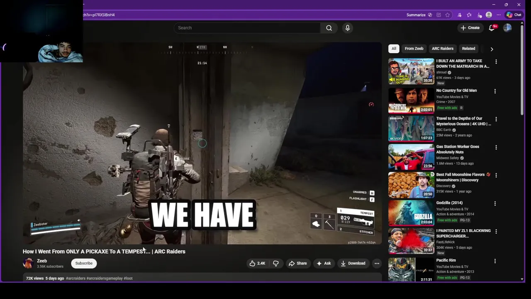Image resolution: width=531 pixels, height=299 pixels.
Task: Open ZL1 Blackwing supercharger thumbnail
Action: (411, 241)
